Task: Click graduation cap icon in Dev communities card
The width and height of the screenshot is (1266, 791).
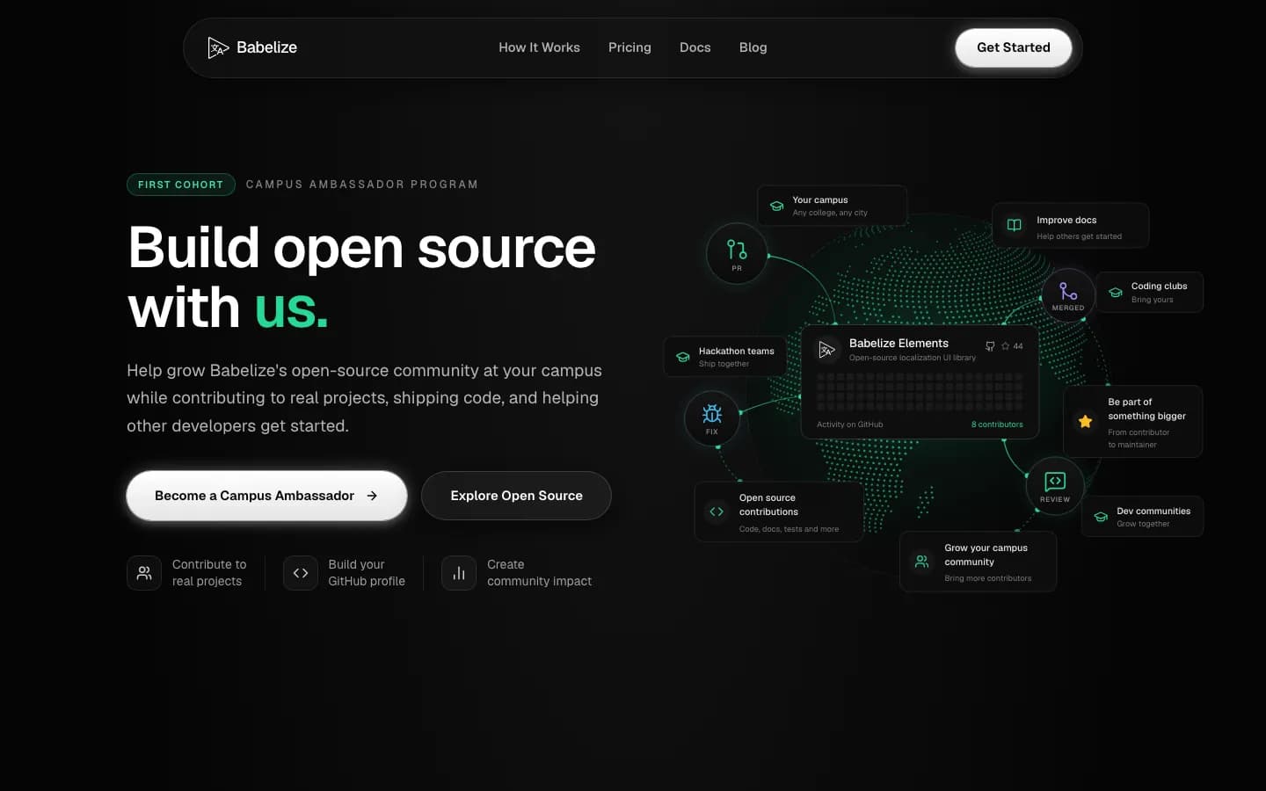Action: [1101, 517]
